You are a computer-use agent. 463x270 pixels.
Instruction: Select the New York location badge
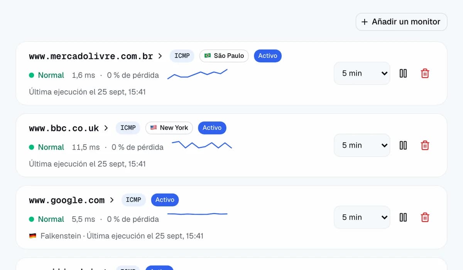pos(169,128)
